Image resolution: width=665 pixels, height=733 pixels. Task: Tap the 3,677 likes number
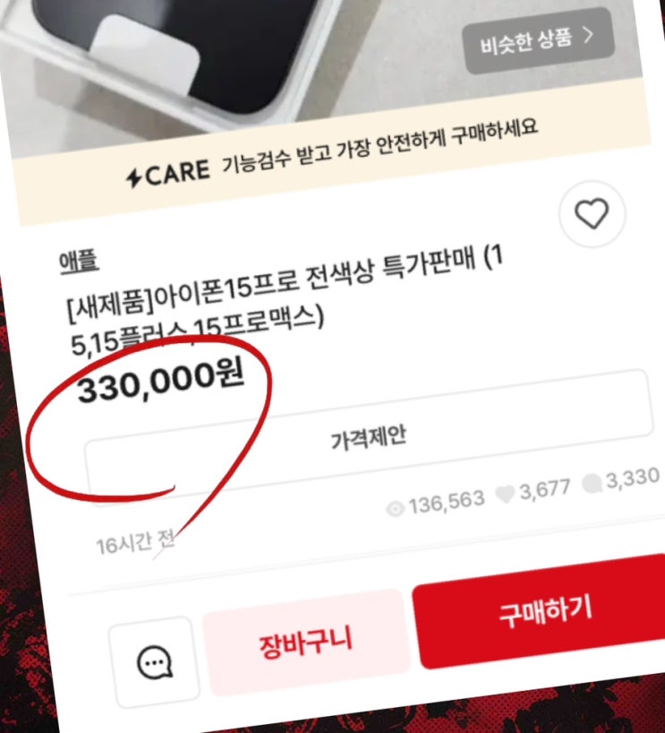(544, 490)
